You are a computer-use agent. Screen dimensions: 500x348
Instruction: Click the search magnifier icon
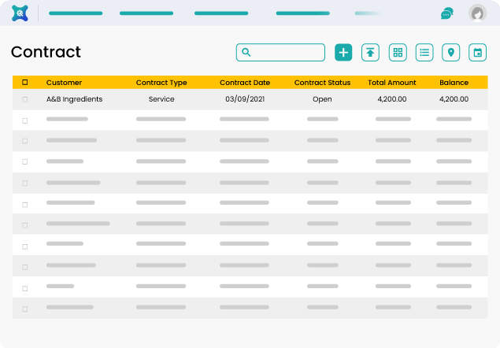coord(246,52)
